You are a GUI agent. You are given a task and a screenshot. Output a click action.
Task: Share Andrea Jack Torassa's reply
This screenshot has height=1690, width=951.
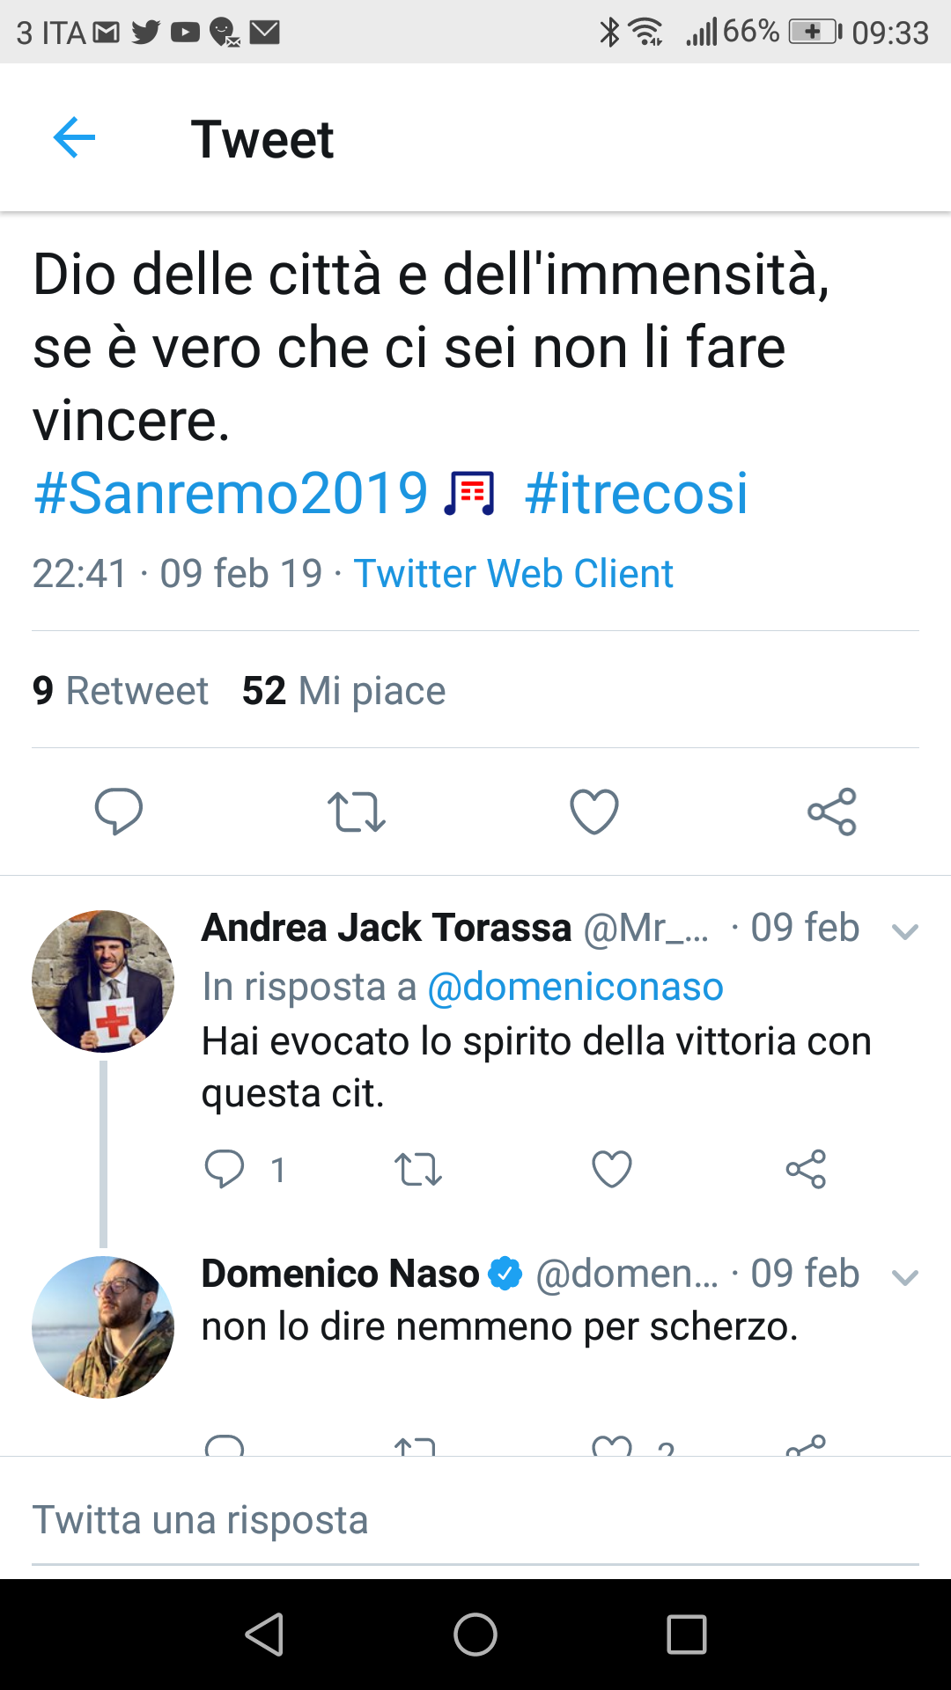click(806, 1169)
